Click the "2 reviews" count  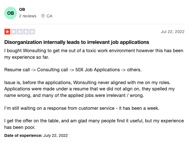[x=28, y=16]
